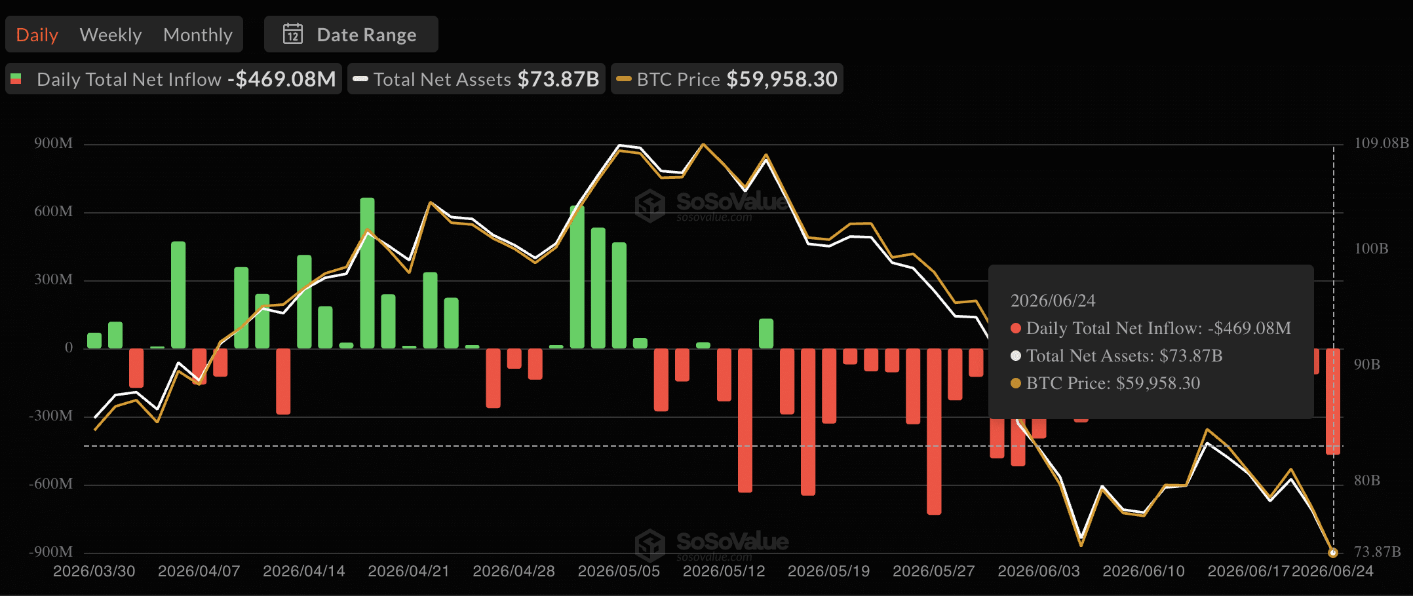Screen dimensions: 1413x596
Task: Click the orange BTC Price legend marker
Action: tap(624, 79)
